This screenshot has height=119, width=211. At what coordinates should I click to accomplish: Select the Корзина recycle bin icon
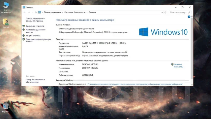[6, 107]
